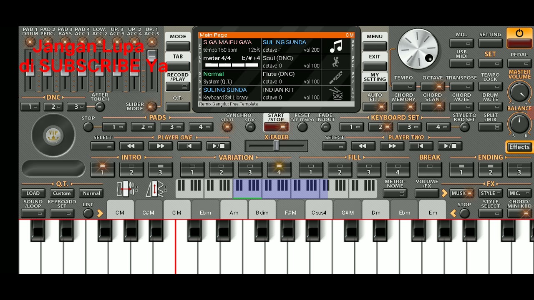The image size is (534, 300).
Task: Click the orange arrow next to LIST
Action: point(100,213)
